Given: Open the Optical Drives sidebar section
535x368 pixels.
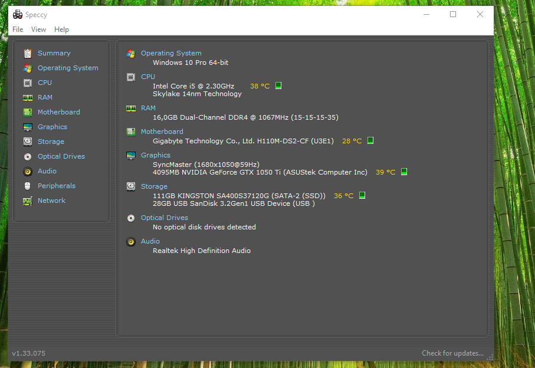Looking at the screenshot, I should 61,156.
